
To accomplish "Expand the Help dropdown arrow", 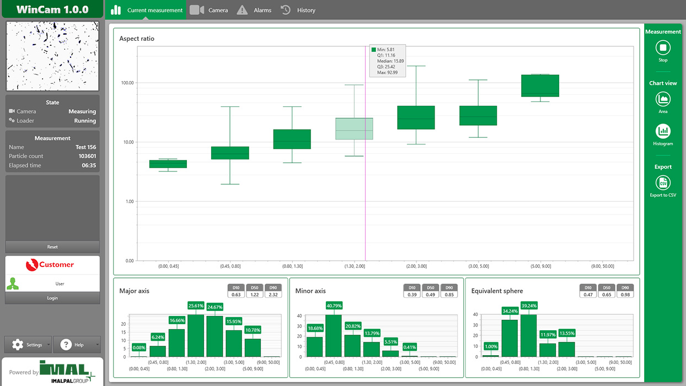I will point(98,345).
